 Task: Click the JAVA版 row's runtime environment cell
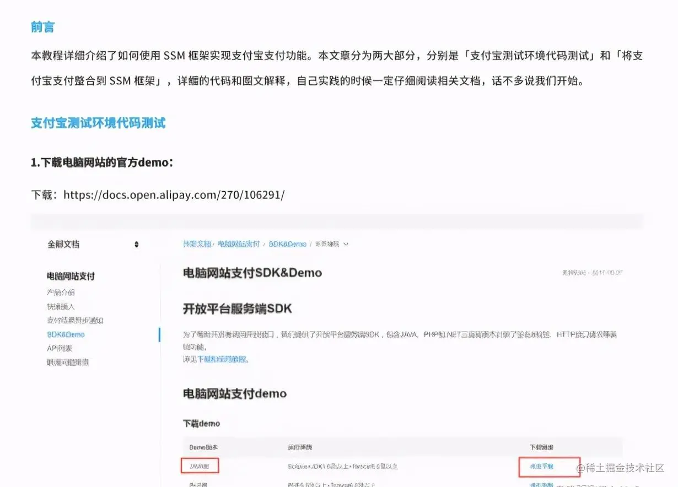tap(342, 466)
